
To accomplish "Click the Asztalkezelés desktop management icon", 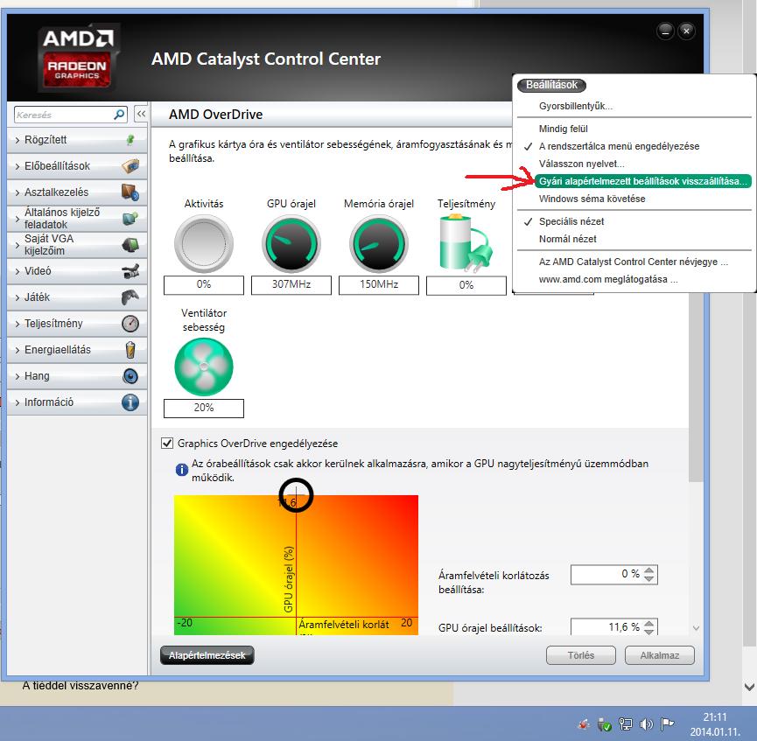I will [x=130, y=192].
